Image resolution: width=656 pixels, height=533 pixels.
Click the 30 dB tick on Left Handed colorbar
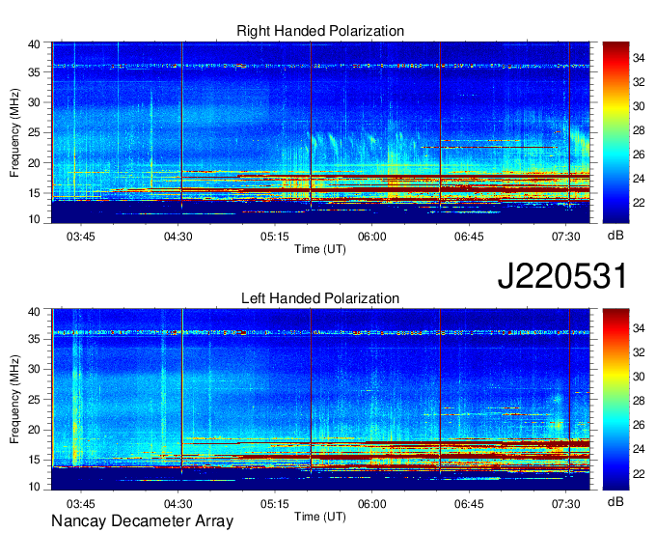pos(639,377)
